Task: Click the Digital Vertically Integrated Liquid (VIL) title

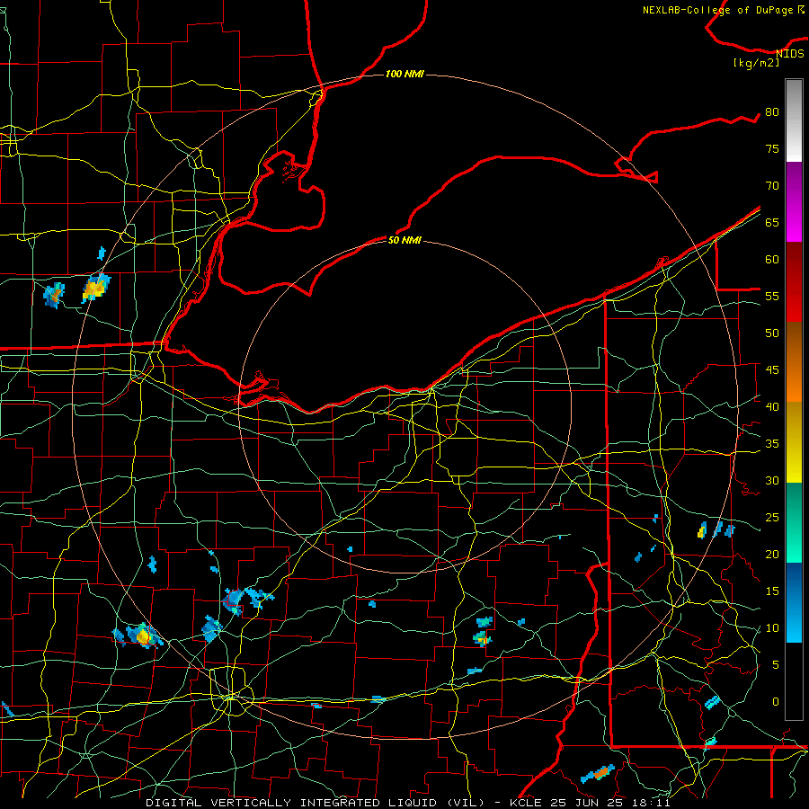Action: pos(315,803)
